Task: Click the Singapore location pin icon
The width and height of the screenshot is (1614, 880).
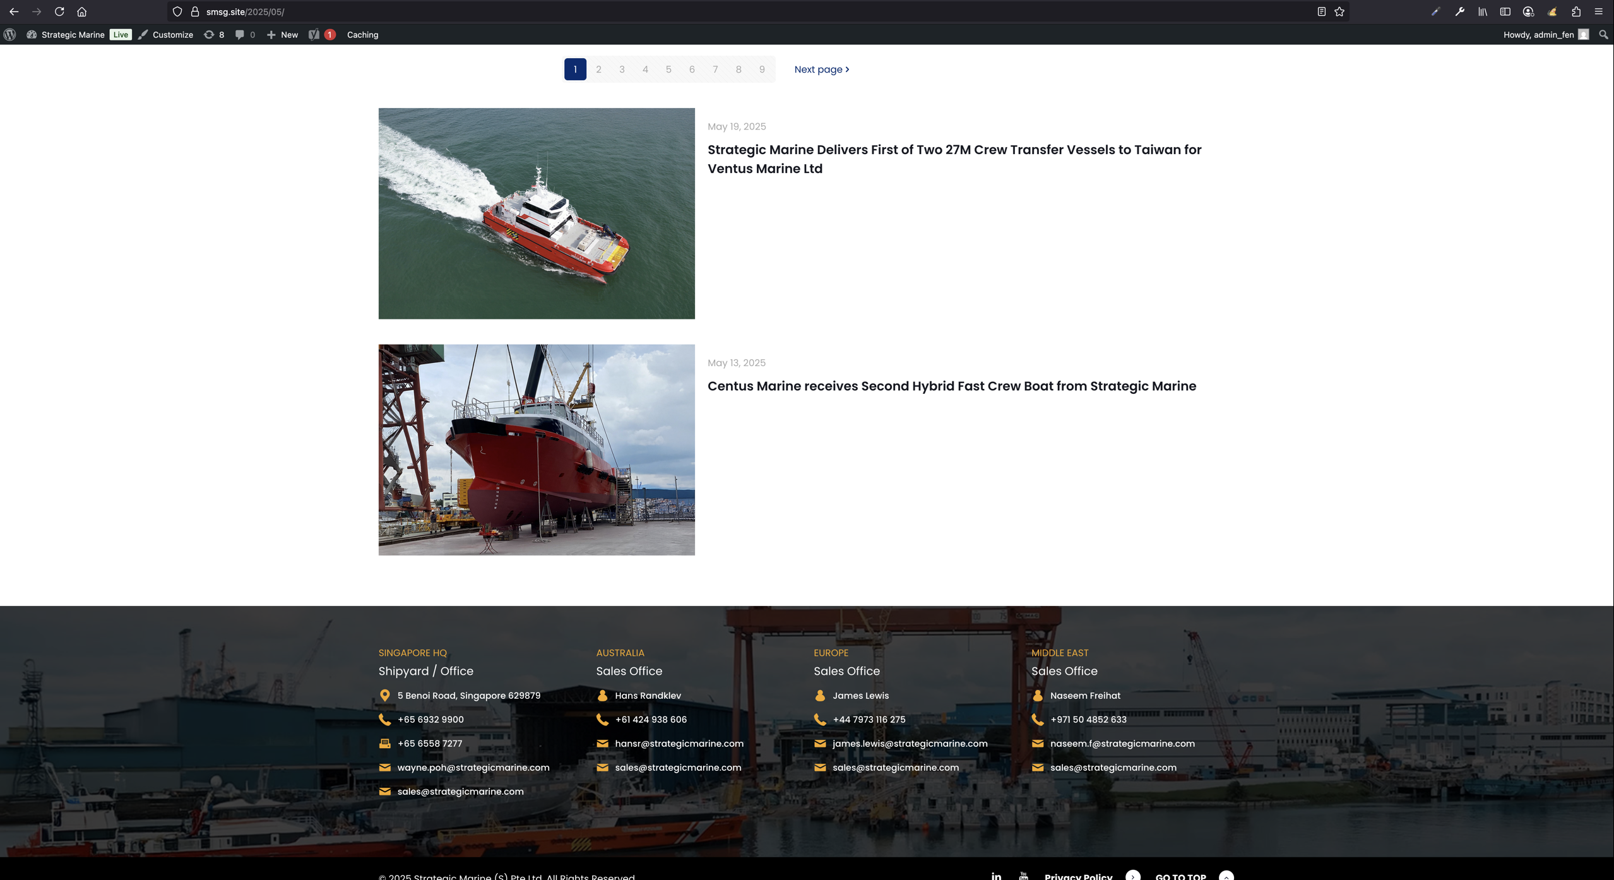Action: pos(384,696)
